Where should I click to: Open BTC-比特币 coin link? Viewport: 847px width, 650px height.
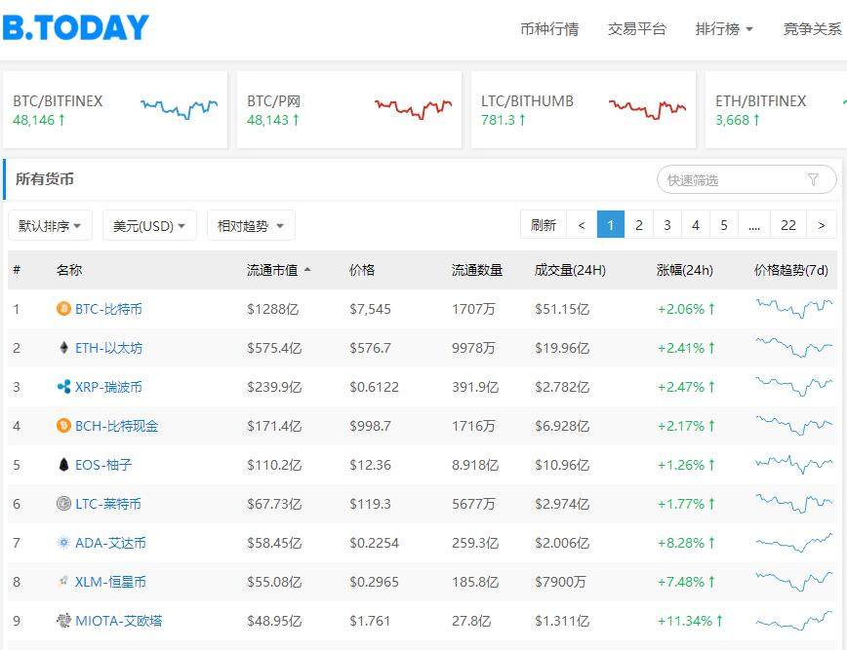point(108,309)
